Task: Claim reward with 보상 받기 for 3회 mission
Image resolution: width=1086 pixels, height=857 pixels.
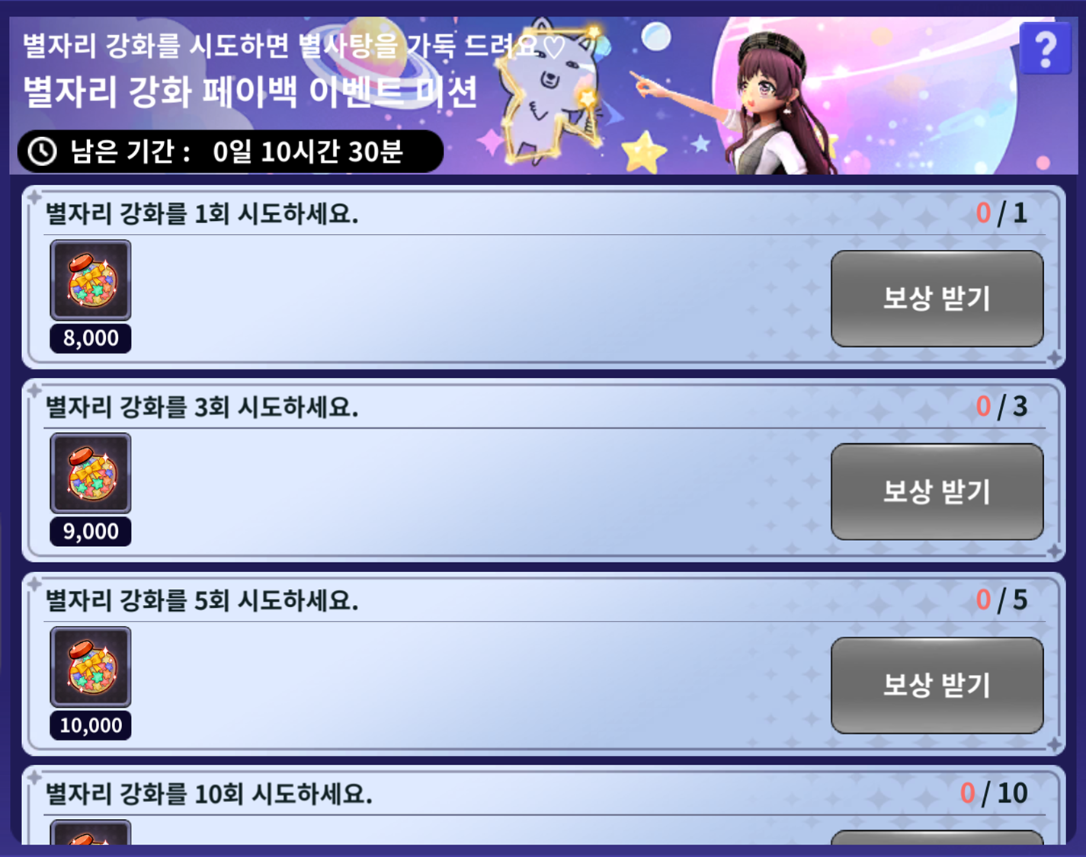Action: point(937,491)
